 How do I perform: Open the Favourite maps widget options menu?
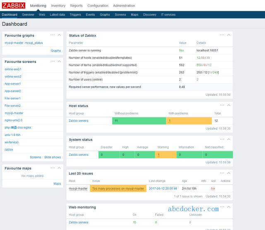[x=53, y=168]
